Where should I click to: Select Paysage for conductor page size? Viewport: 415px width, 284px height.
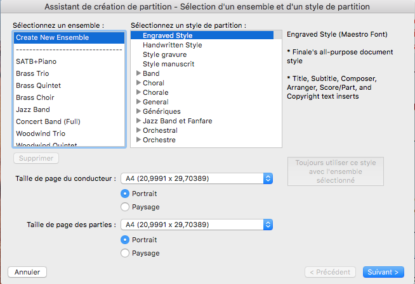click(x=125, y=207)
